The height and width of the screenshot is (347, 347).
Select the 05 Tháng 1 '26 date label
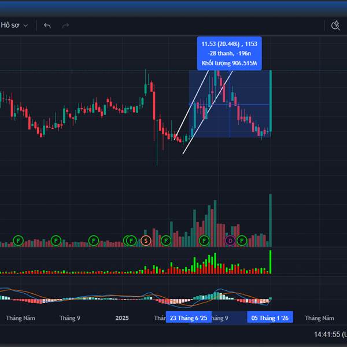click(270, 318)
